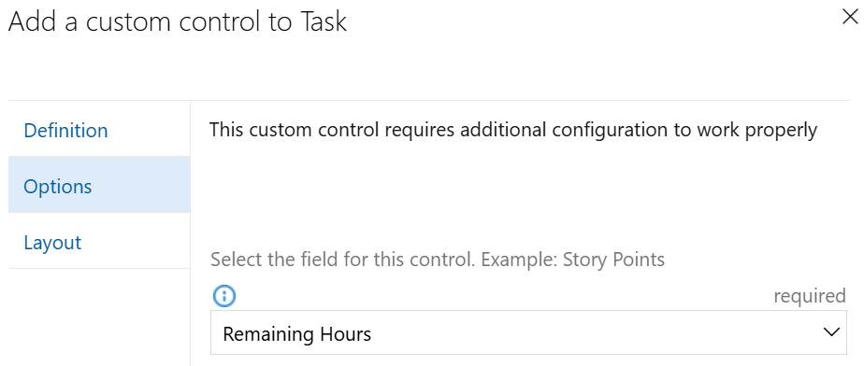The image size is (864, 366).
Task: Click the 'Remaining Hours' text in the selector
Action: click(297, 334)
